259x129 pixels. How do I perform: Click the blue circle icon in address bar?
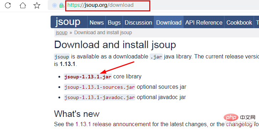point(55,5)
